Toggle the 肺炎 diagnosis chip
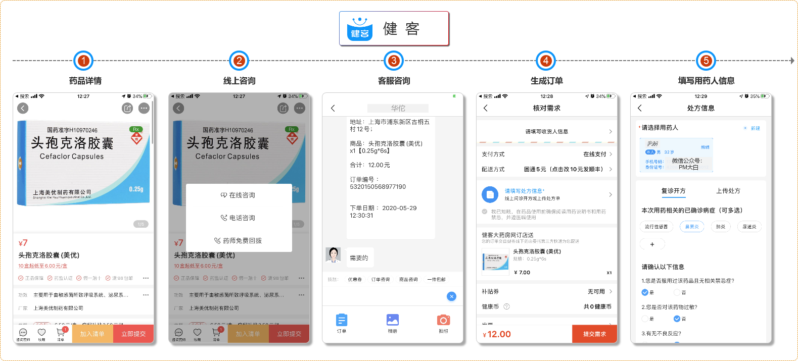 tap(721, 227)
